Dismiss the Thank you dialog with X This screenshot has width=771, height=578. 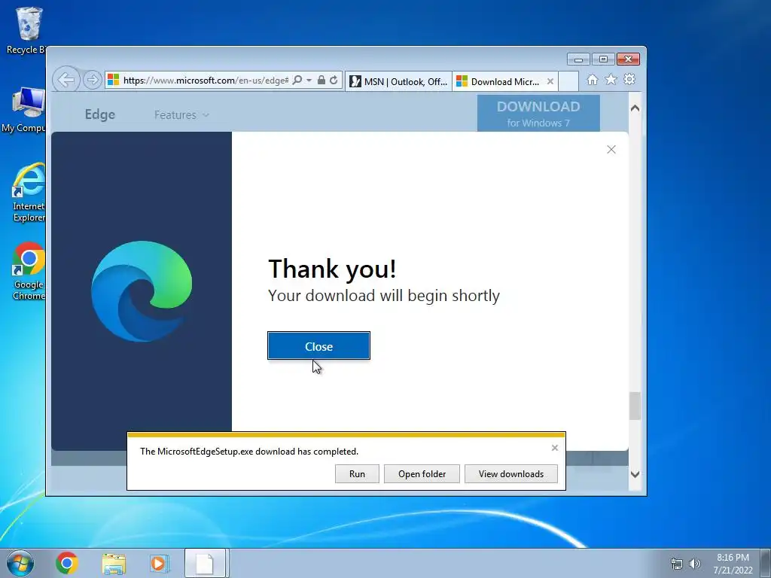point(611,150)
